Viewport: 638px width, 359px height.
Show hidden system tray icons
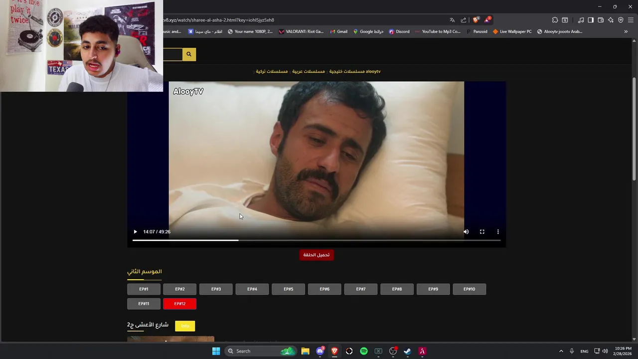(x=561, y=351)
